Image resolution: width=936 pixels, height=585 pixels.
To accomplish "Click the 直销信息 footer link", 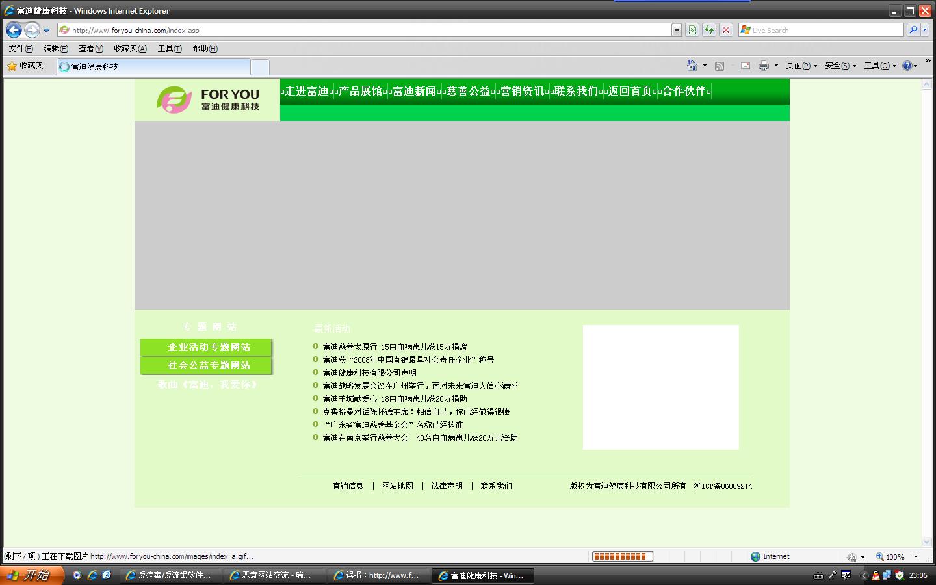I will [348, 486].
